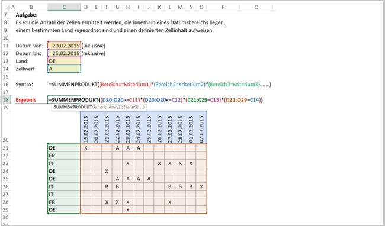Select row header 18

(5, 100)
